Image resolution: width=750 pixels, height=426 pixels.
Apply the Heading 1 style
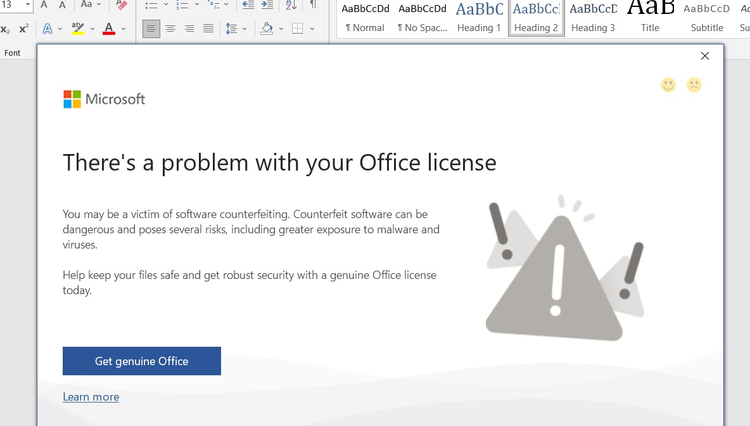(x=480, y=18)
